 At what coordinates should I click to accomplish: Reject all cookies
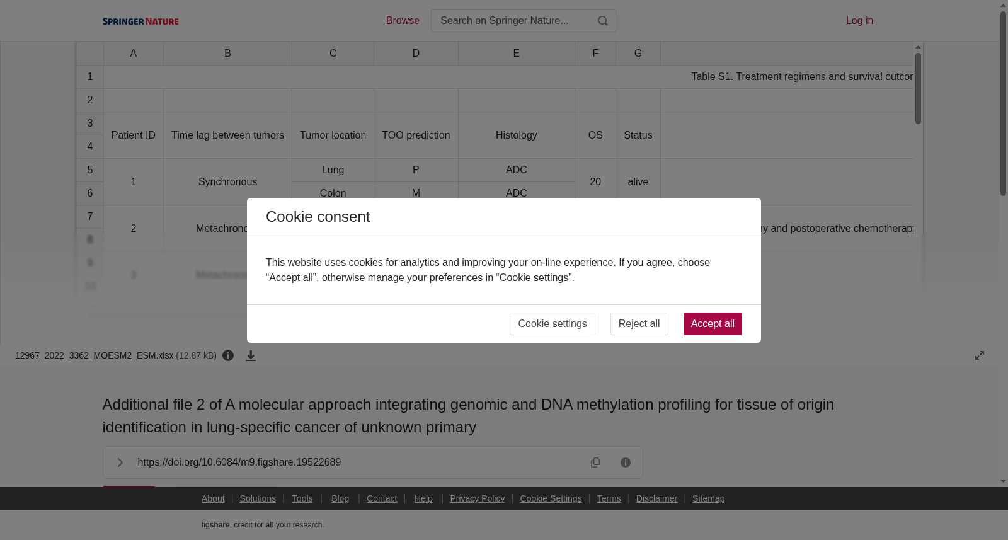(x=639, y=324)
